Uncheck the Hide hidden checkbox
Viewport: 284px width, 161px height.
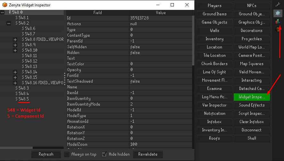coord(104,154)
